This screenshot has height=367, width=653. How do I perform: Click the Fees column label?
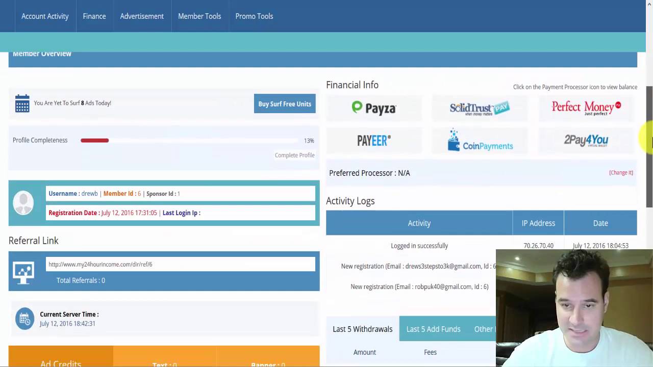pos(430,352)
